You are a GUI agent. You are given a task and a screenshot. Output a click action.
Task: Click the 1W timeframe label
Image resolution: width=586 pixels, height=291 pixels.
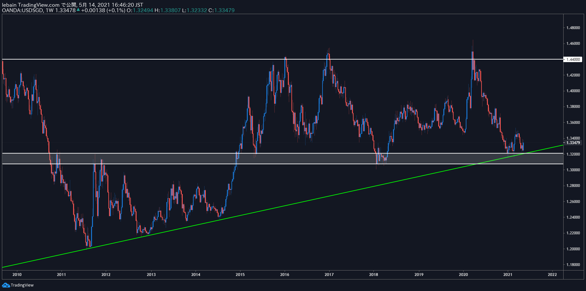point(50,10)
